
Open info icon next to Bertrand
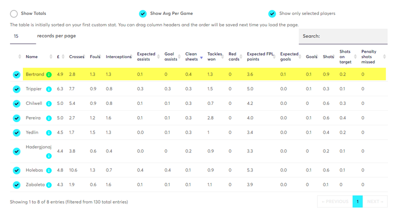tap(49, 74)
